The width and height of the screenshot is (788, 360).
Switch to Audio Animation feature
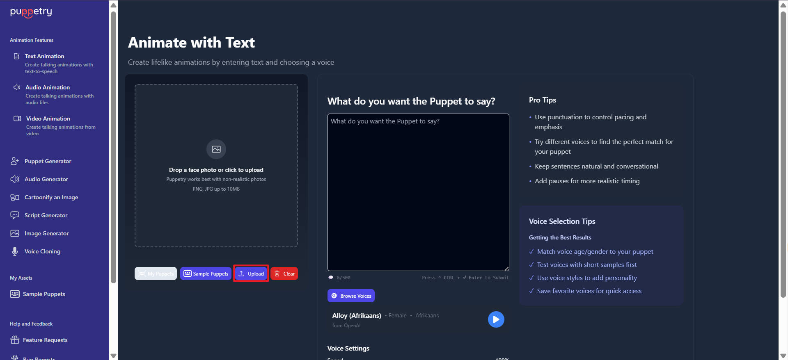(x=48, y=87)
